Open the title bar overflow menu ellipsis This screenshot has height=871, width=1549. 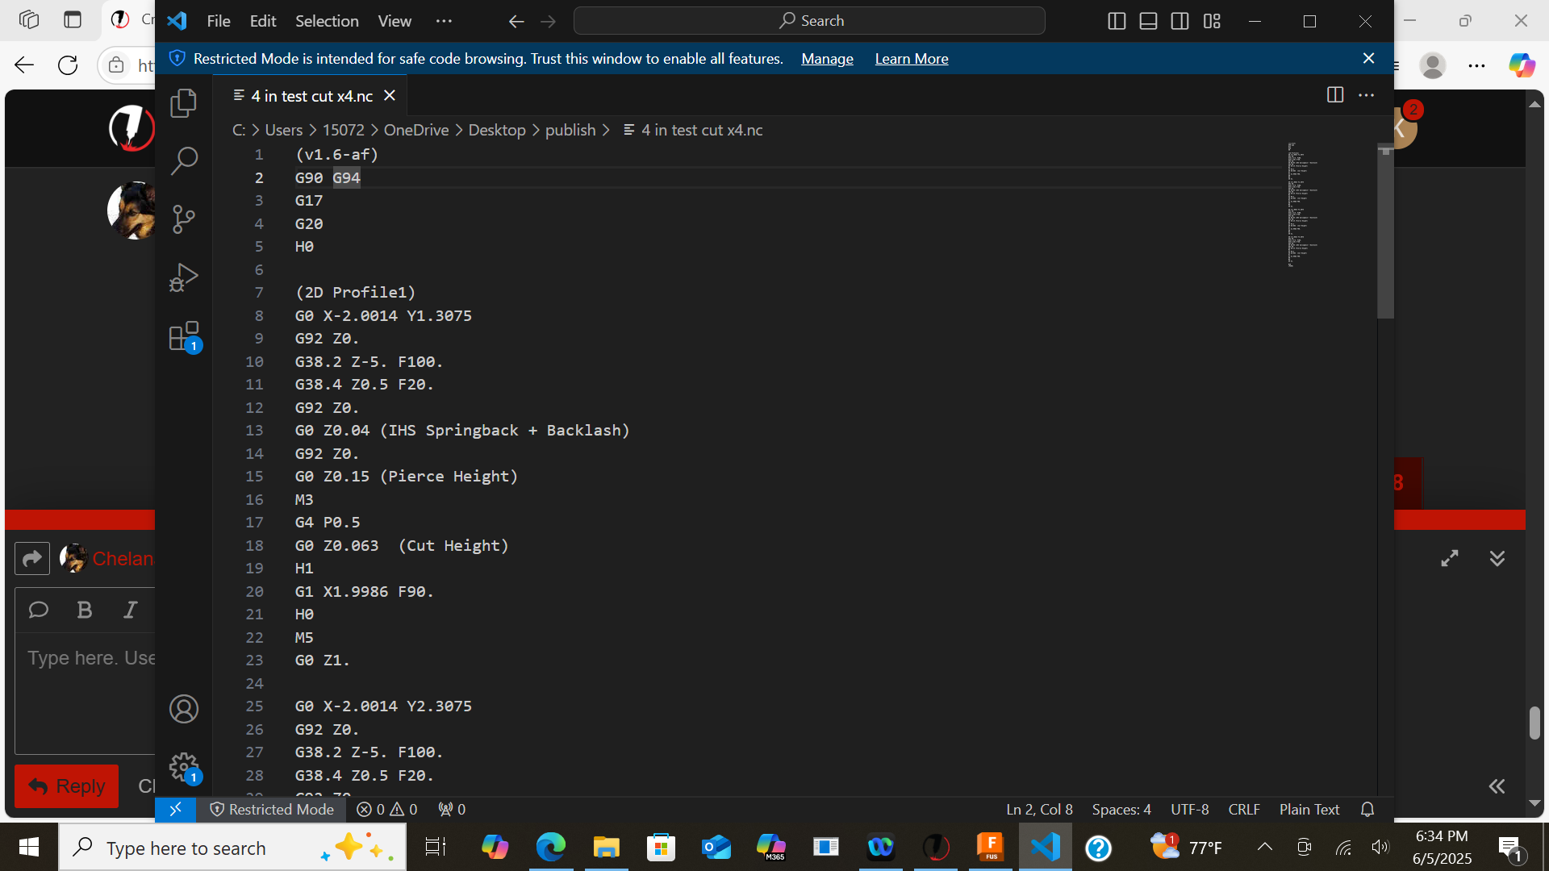[x=444, y=21]
